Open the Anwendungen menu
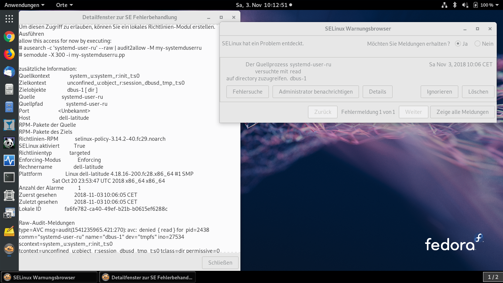This screenshot has height=283, width=503. click(x=24, y=5)
